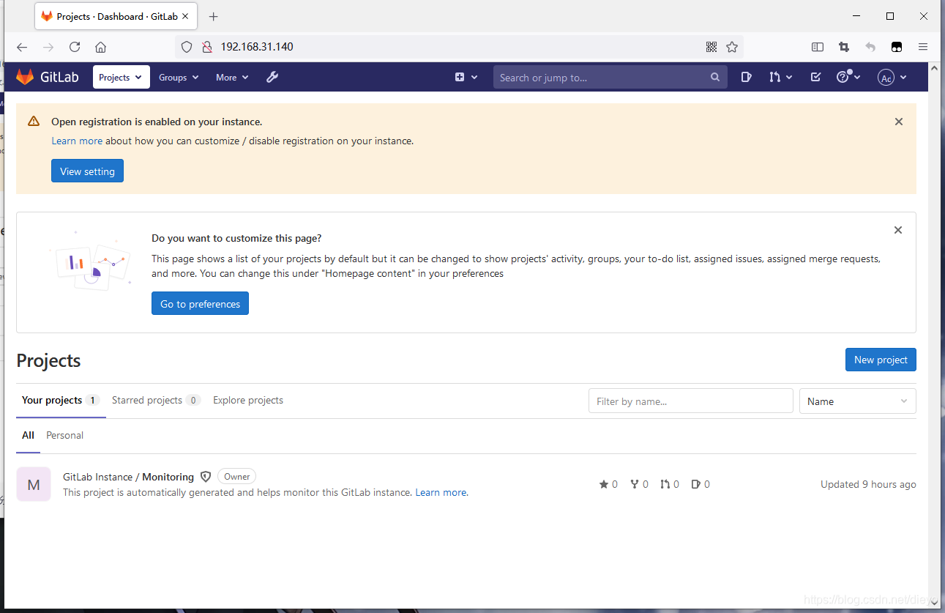Click the View setting button
Screen dimensions: 945x613
point(87,171)
